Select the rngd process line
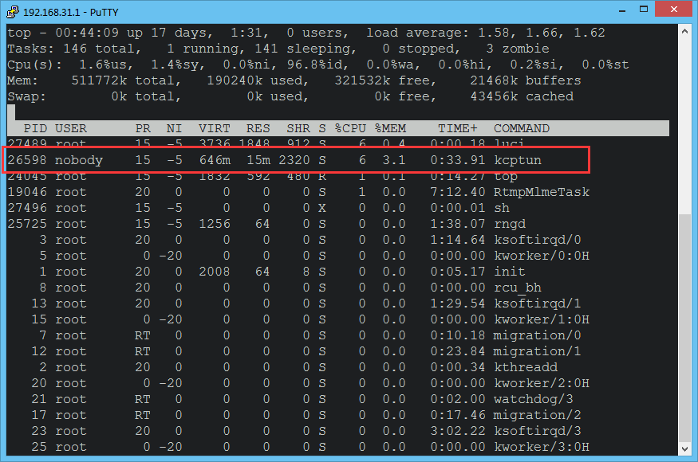The width and height of the screenshot is (698, 462). coord(319,223)
